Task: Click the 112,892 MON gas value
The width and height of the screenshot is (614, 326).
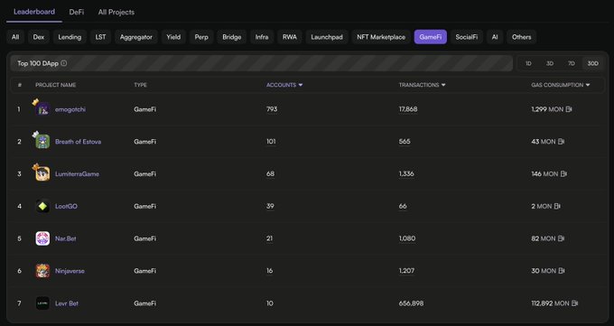Action: coord(550,303)
